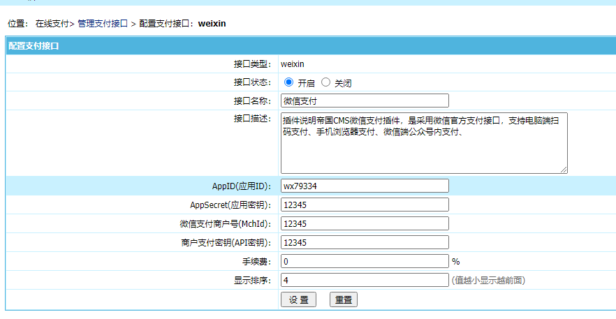Screen dimensions: 616x319
Task: Focus the 手续费 percentage input
Action: (x=364, y=261)
